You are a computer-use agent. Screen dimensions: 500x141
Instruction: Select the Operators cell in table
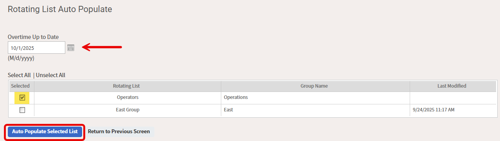tap(128, 97)
